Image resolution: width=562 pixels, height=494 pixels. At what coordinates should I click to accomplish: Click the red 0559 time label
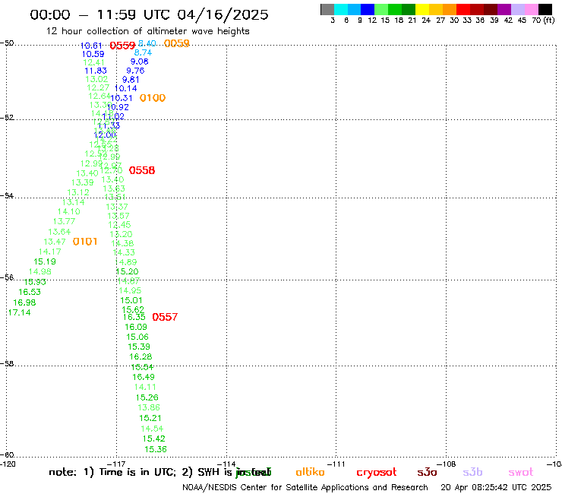tap(122, 46)
